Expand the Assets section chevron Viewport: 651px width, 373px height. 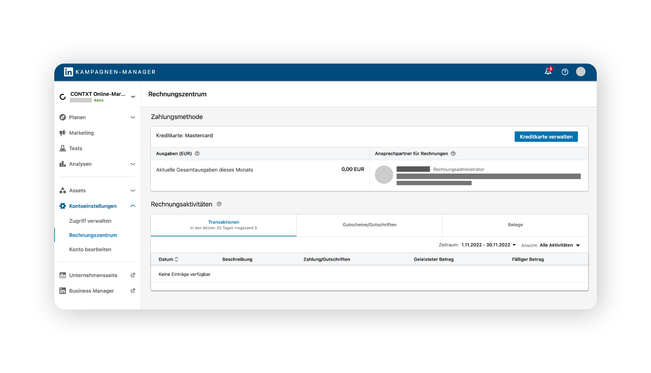tap(133, 191)
